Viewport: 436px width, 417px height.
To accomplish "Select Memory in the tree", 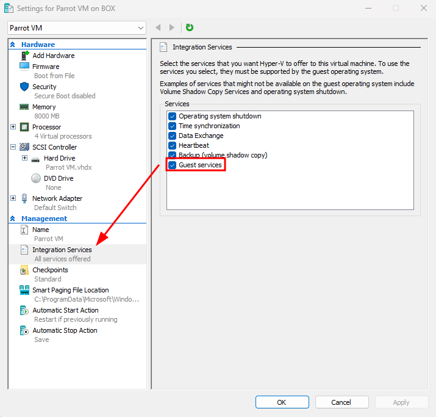I will click(x=44, y=107).
